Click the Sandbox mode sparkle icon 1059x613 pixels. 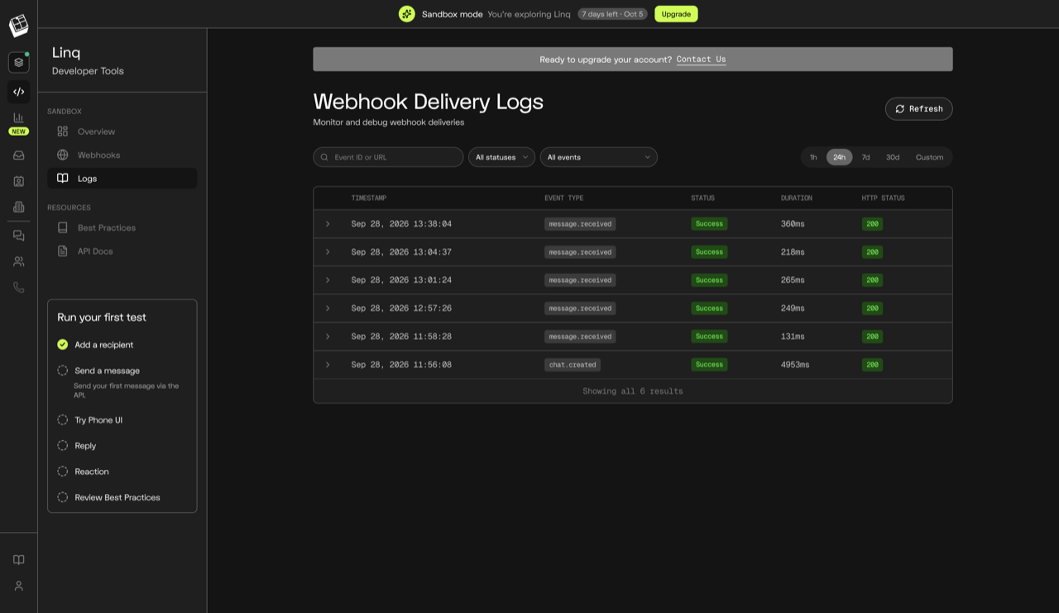[407, 14]
